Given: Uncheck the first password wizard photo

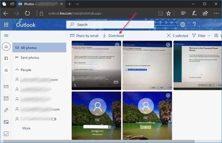Looking at the screenshot, I should (117, 45).
